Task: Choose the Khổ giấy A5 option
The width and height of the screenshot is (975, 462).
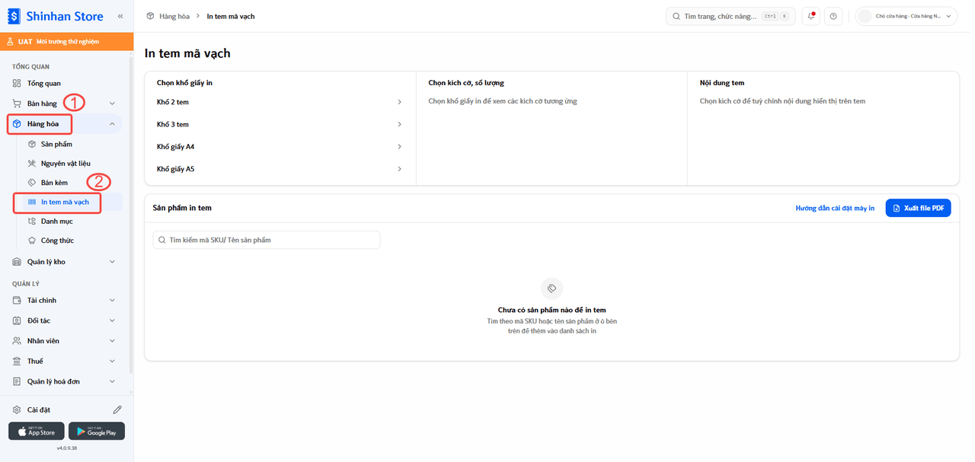Action: point(280,169)
